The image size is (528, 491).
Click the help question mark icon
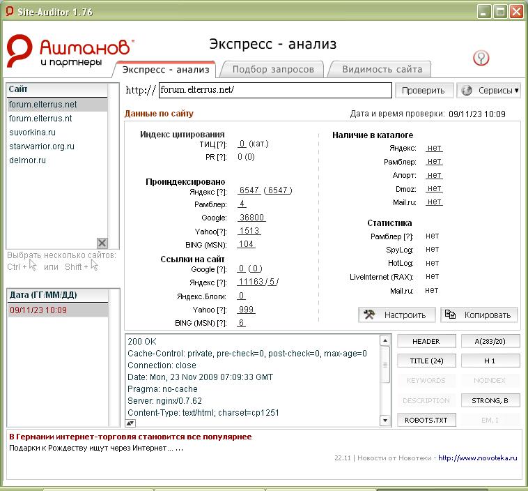pos(481,58)
